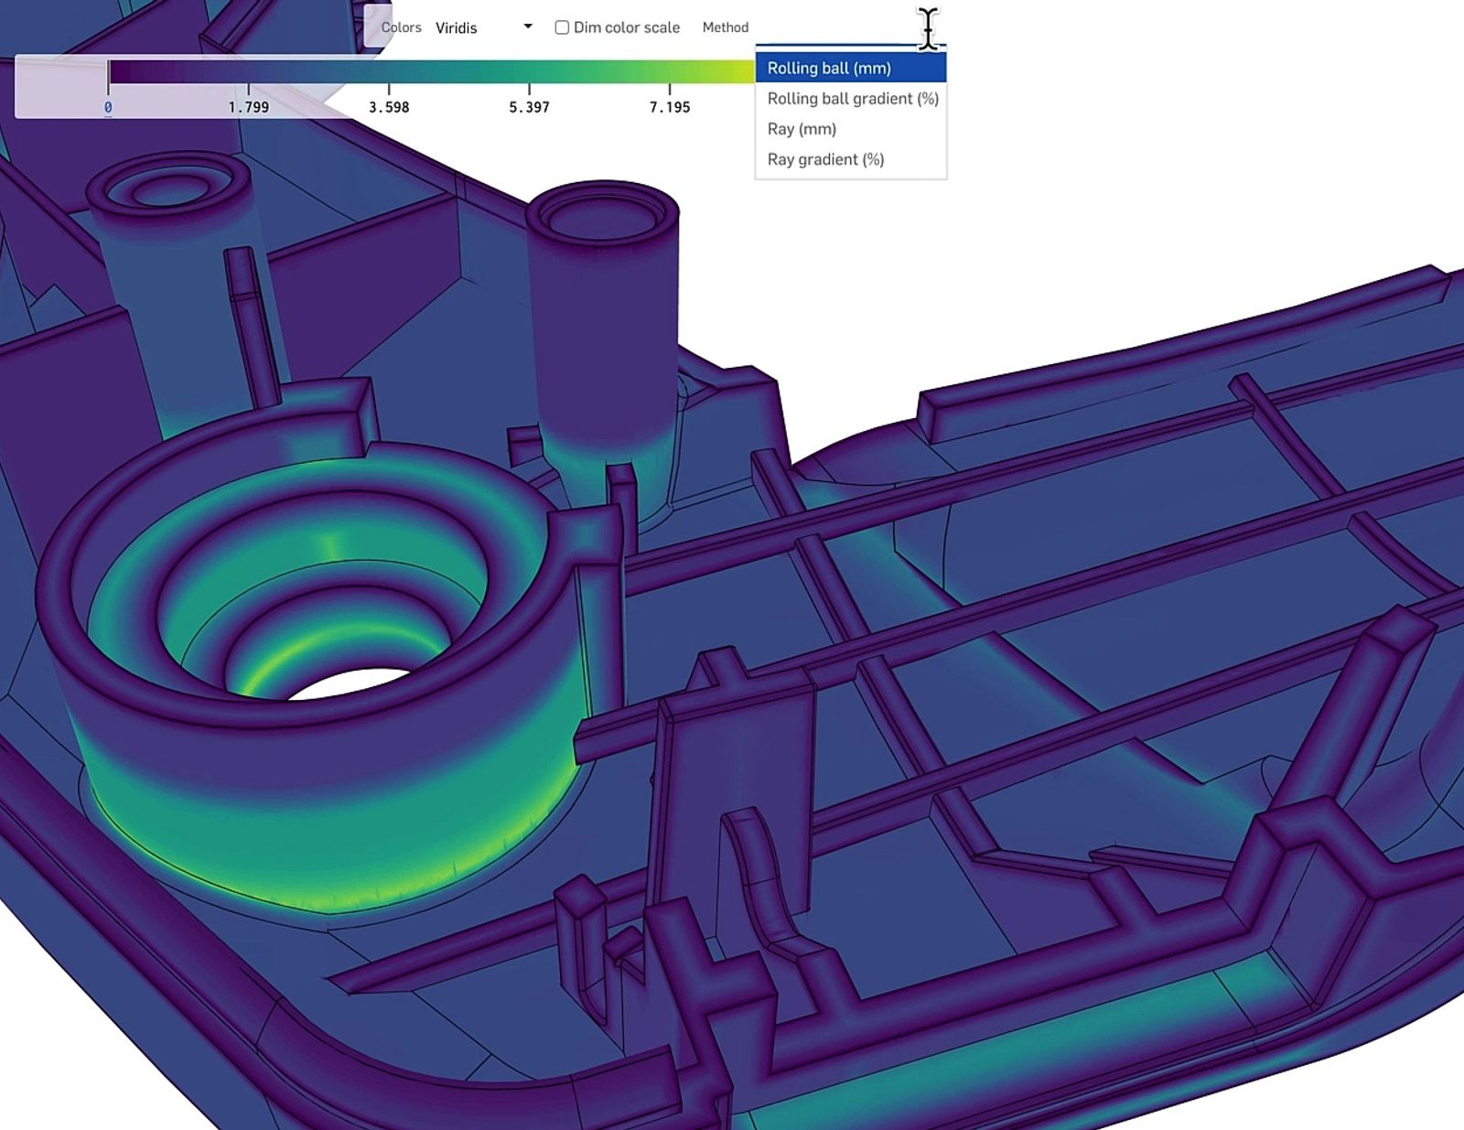Click the 1.799 tick label on the scale
Screen dimensions: 1464x1130
(248, 107)
